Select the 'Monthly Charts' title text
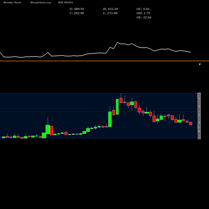209x209 pixels. (x=12, y=3)
